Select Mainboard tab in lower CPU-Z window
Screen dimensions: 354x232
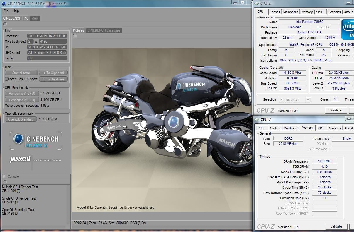click(291, 128)
